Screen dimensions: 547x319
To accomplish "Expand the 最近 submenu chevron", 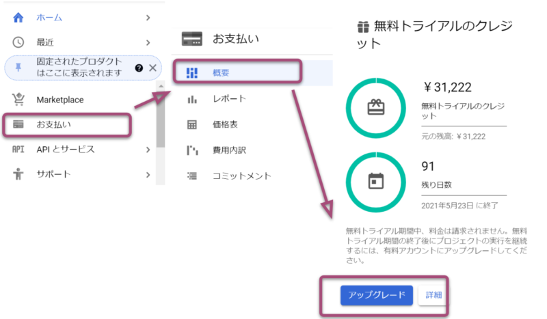I will tap(148, 42).
